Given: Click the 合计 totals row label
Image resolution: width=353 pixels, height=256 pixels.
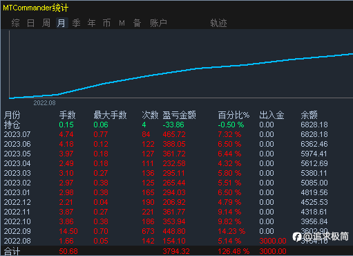Looking at the screenshot, I should [12, 251].
